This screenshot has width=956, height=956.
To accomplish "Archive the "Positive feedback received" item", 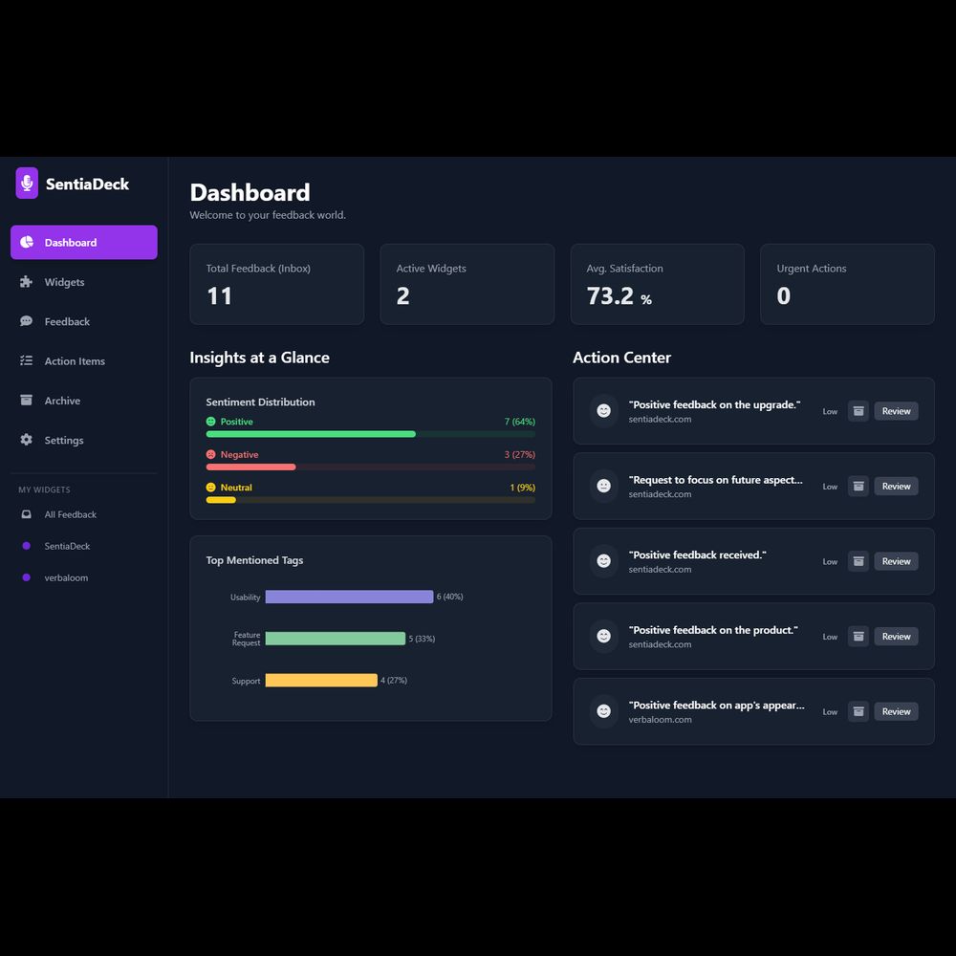I will [x=858, y=561].
